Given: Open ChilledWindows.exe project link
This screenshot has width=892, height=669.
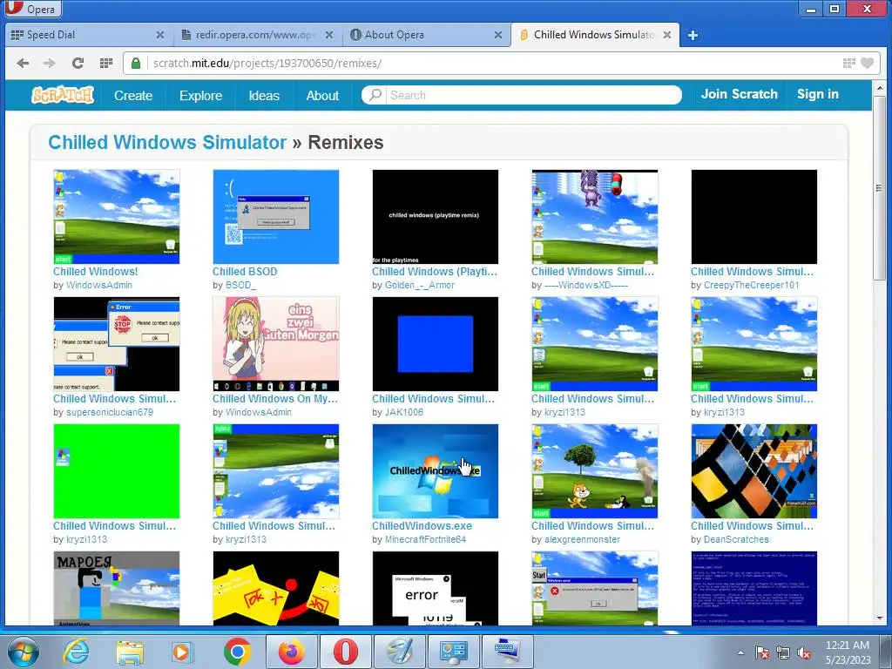Looking at the screenshot, I should pos(422,526).
